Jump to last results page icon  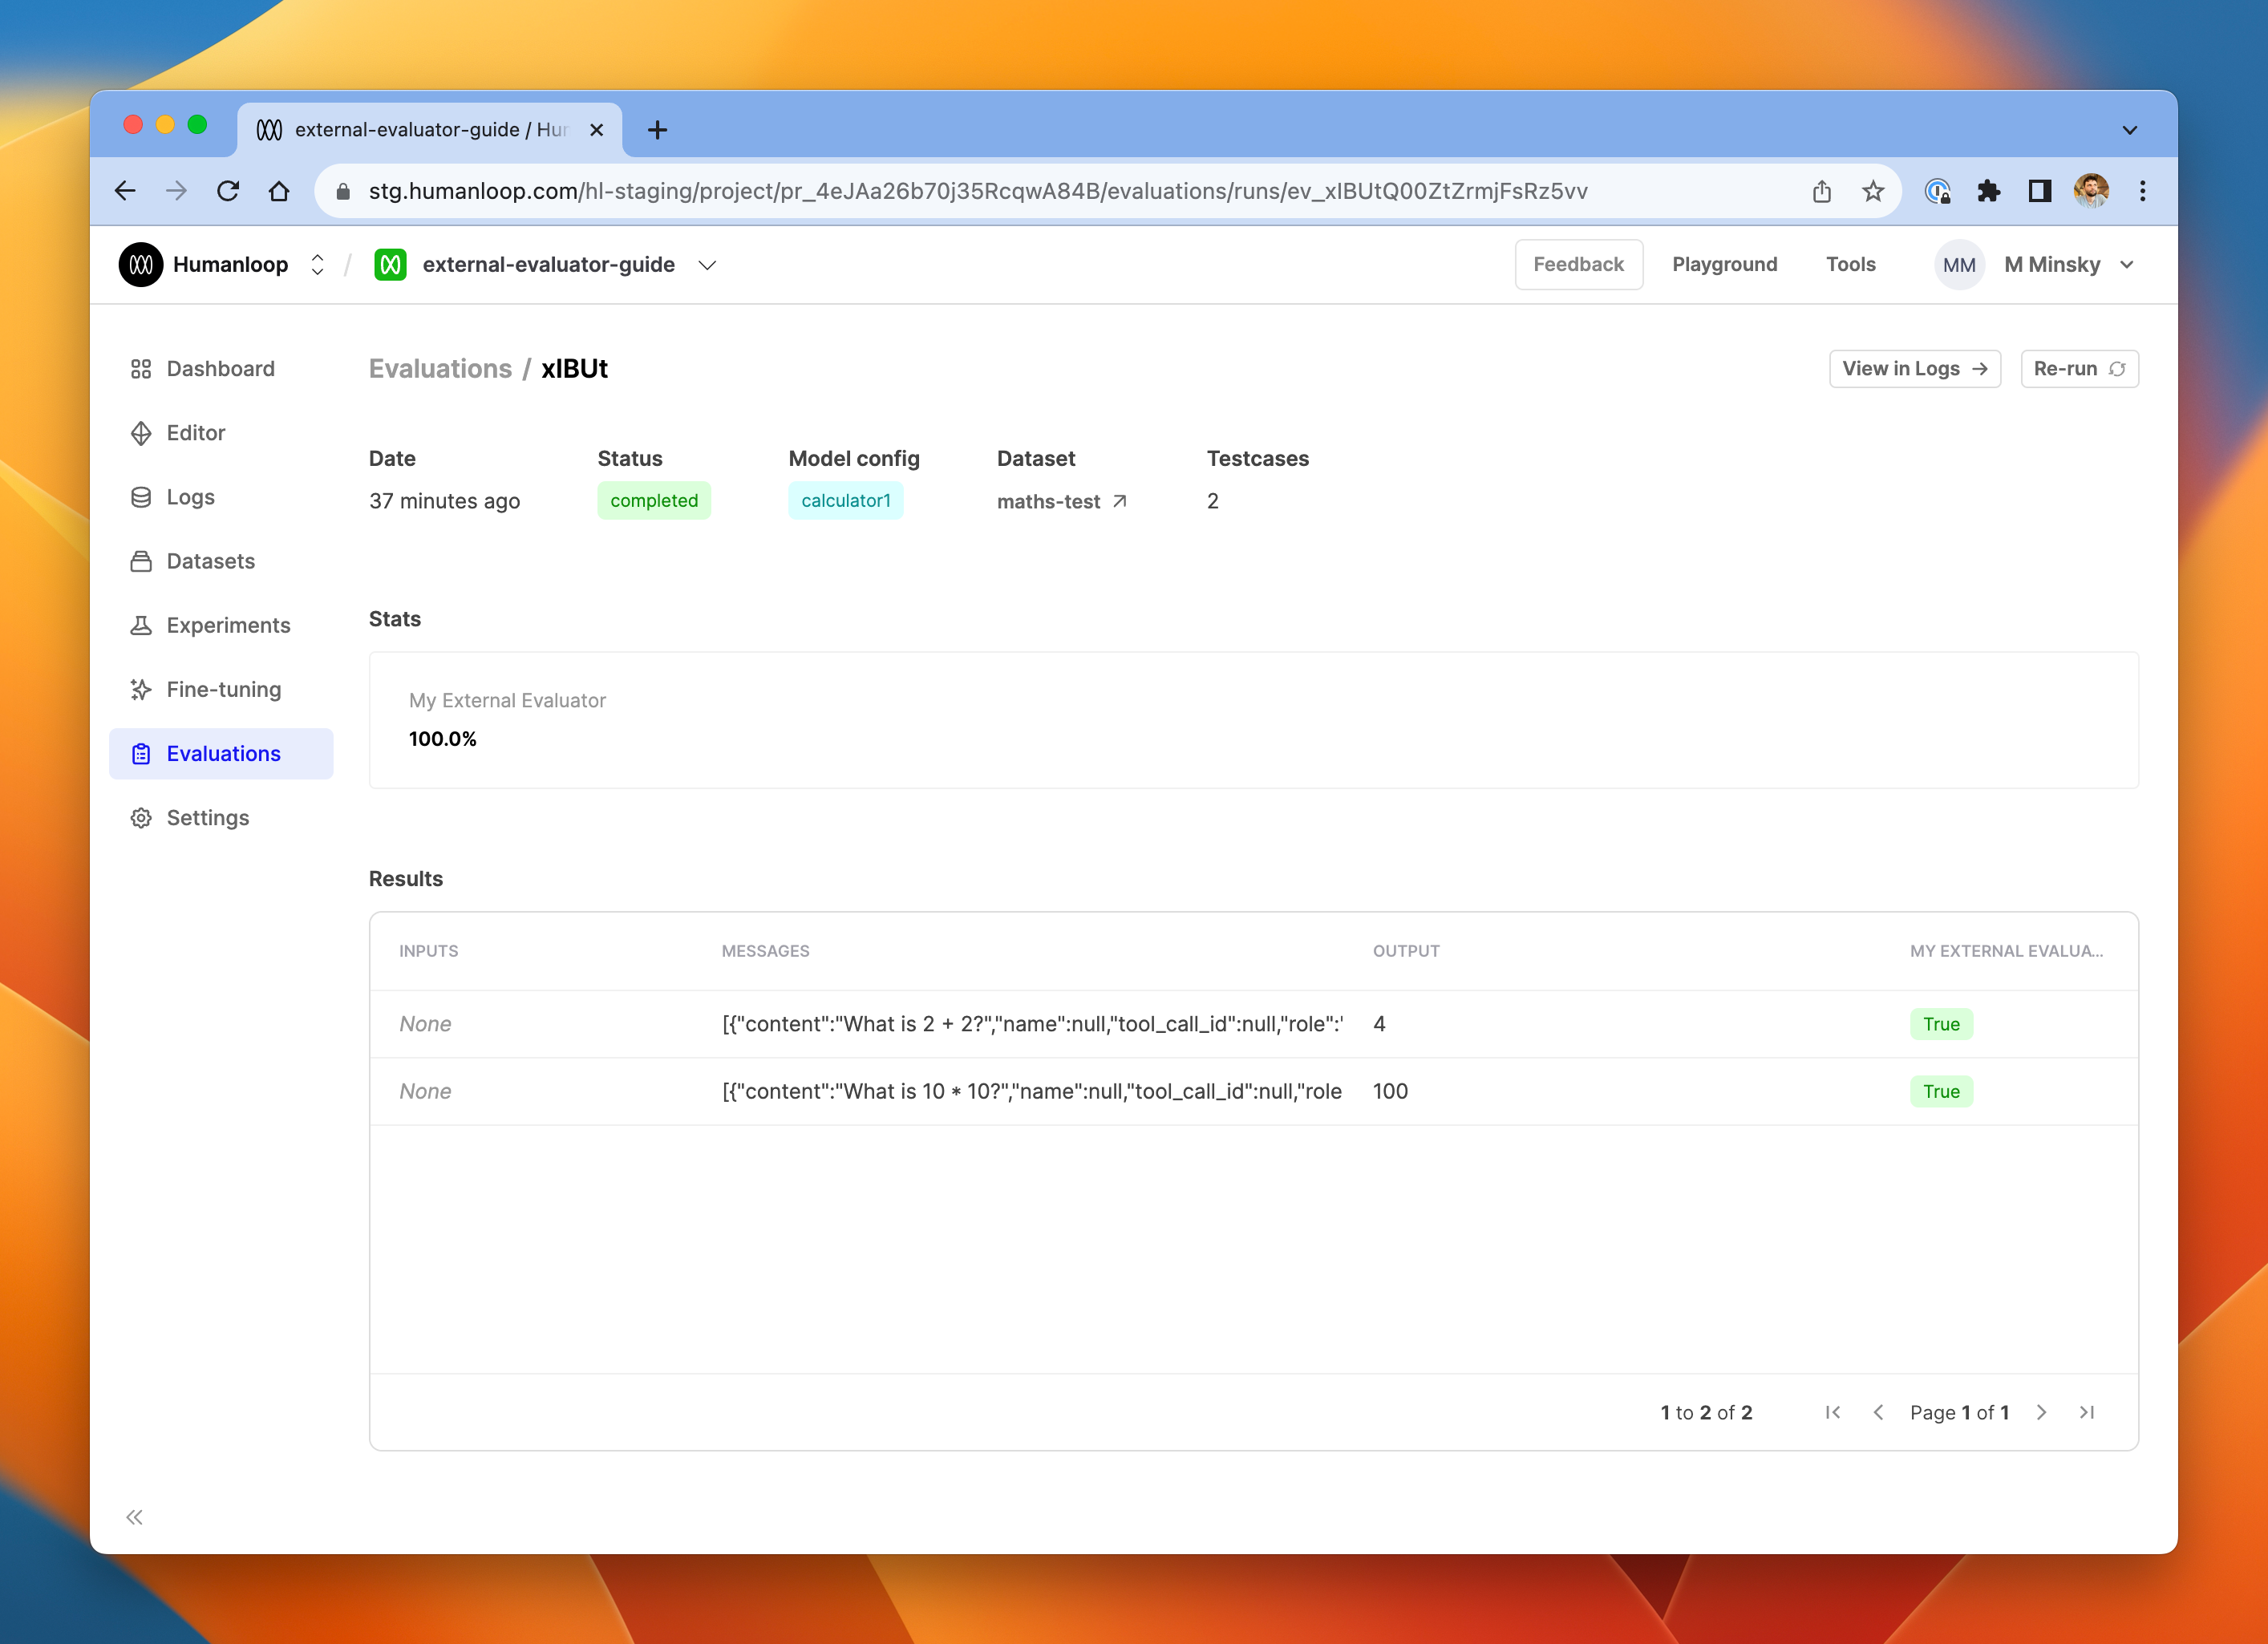coord(2087,1412)
